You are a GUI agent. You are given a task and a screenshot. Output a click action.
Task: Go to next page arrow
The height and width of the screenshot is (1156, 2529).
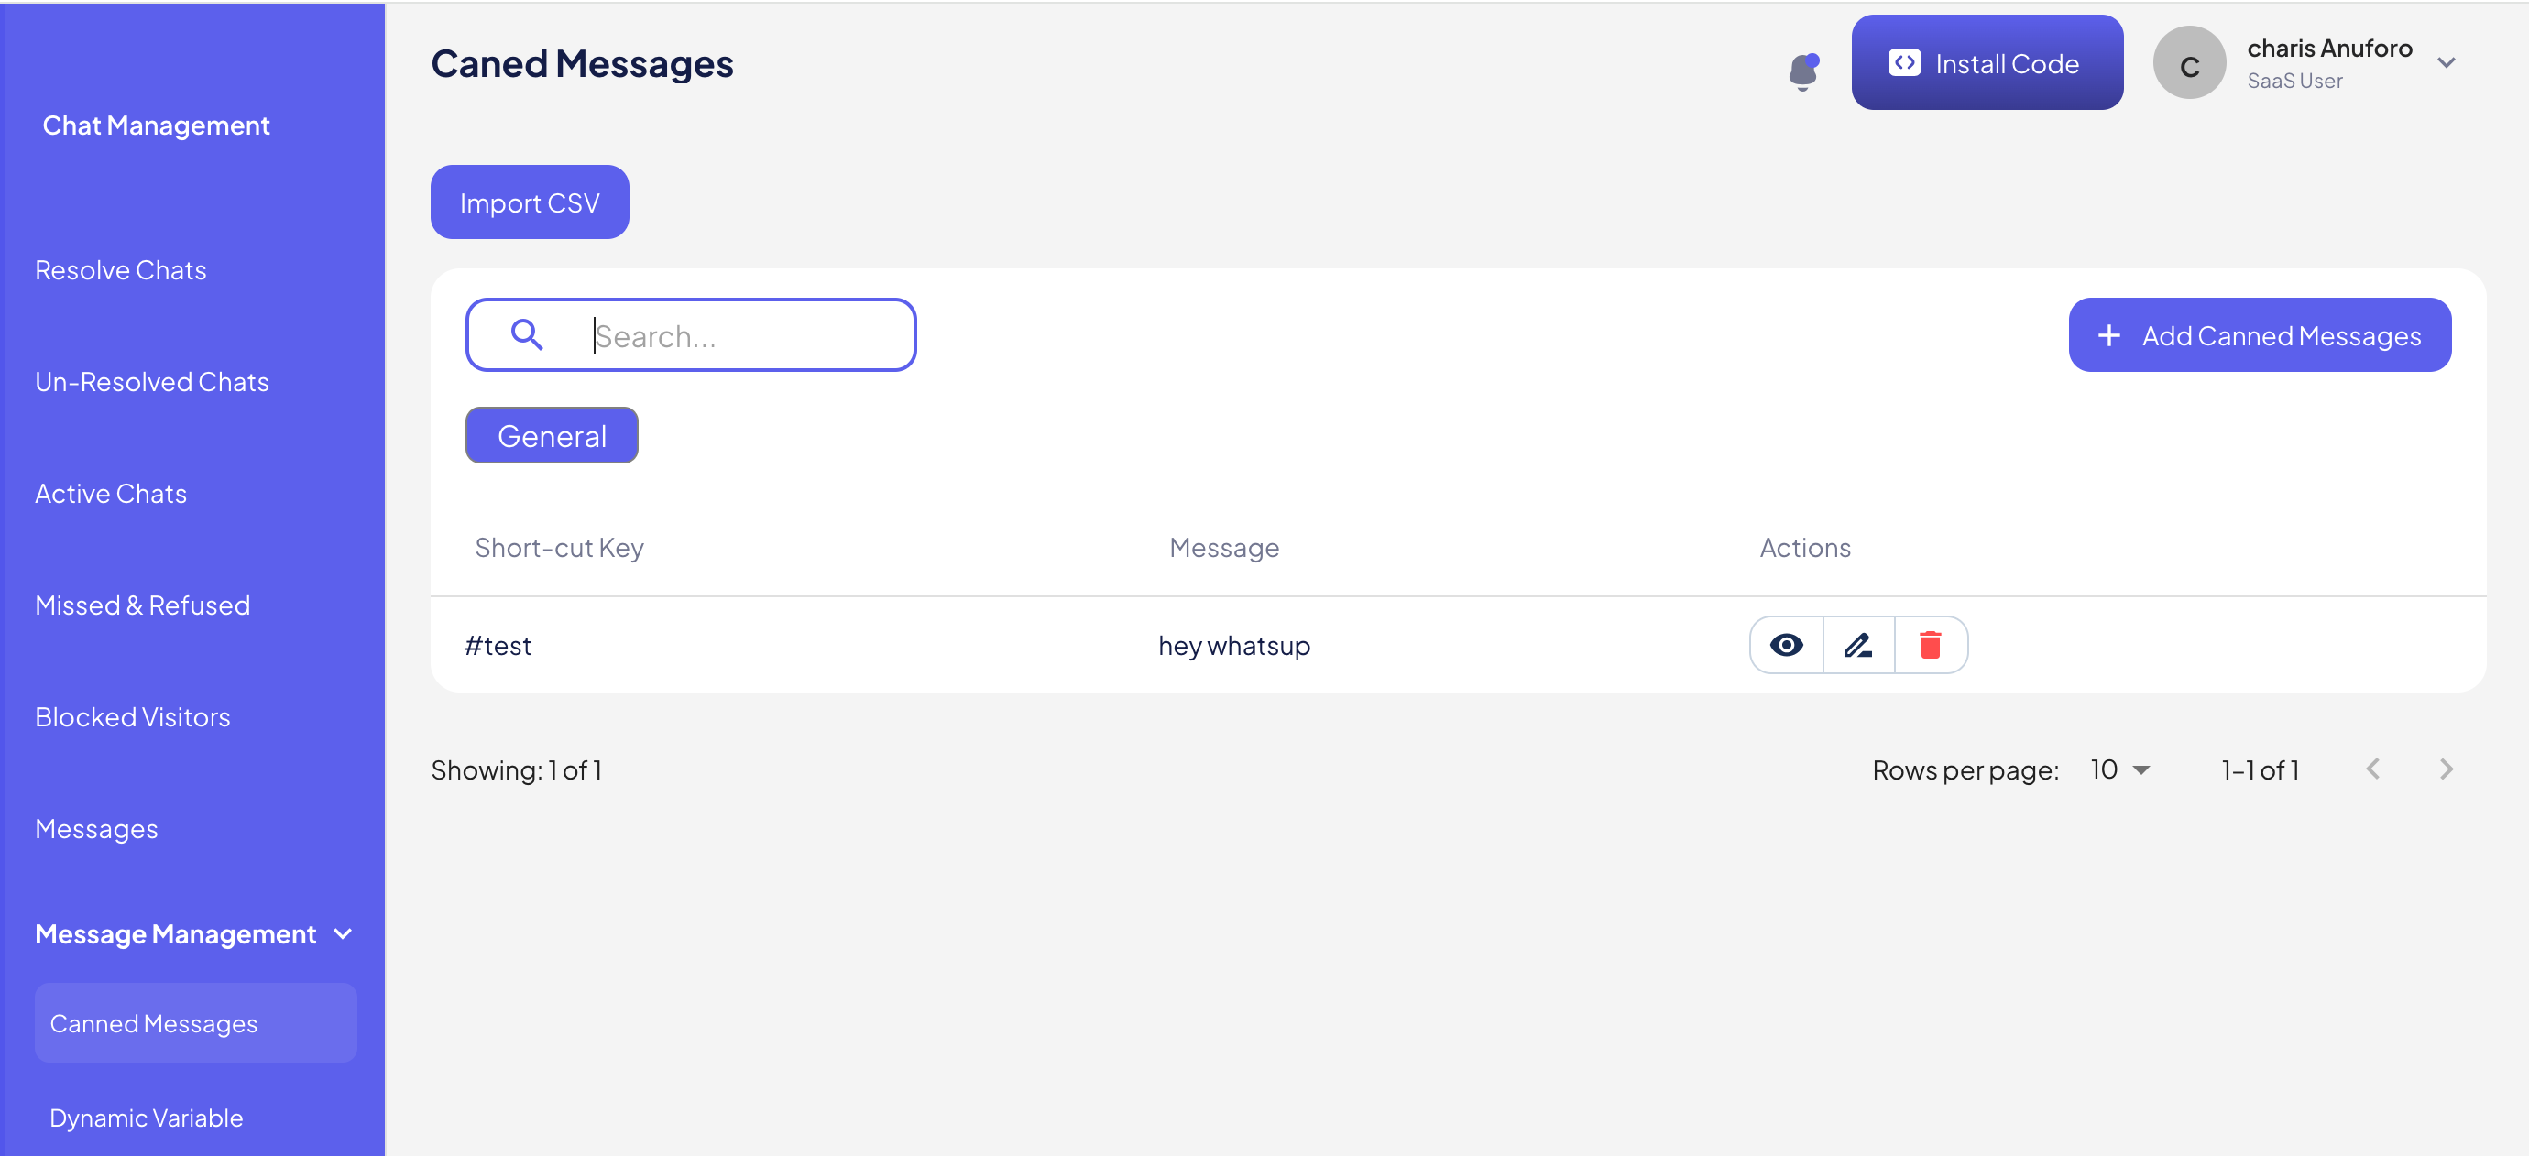pos(2446,769)
